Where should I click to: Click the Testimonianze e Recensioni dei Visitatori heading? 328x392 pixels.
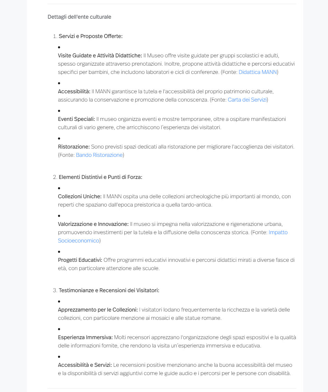(x=109, y=290)
